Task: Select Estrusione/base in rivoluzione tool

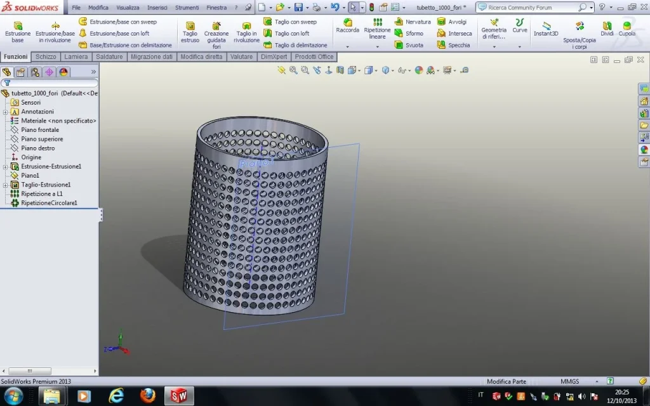Action: point(55,32)
